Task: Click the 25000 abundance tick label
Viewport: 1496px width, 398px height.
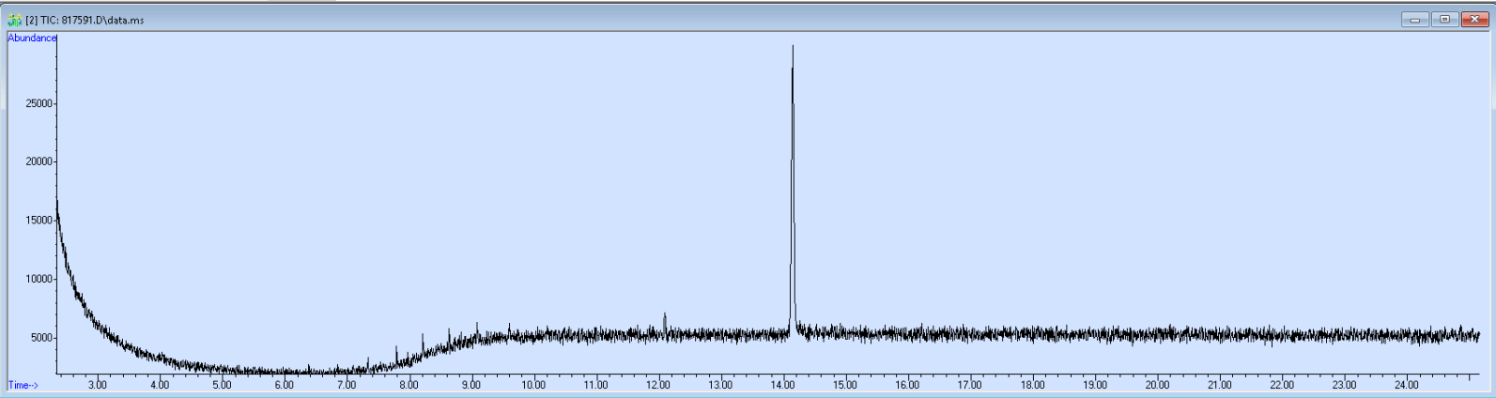Action: (39, 103)
